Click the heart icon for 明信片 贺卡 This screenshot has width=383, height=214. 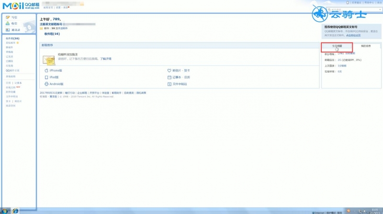click(x=169, y=70)
